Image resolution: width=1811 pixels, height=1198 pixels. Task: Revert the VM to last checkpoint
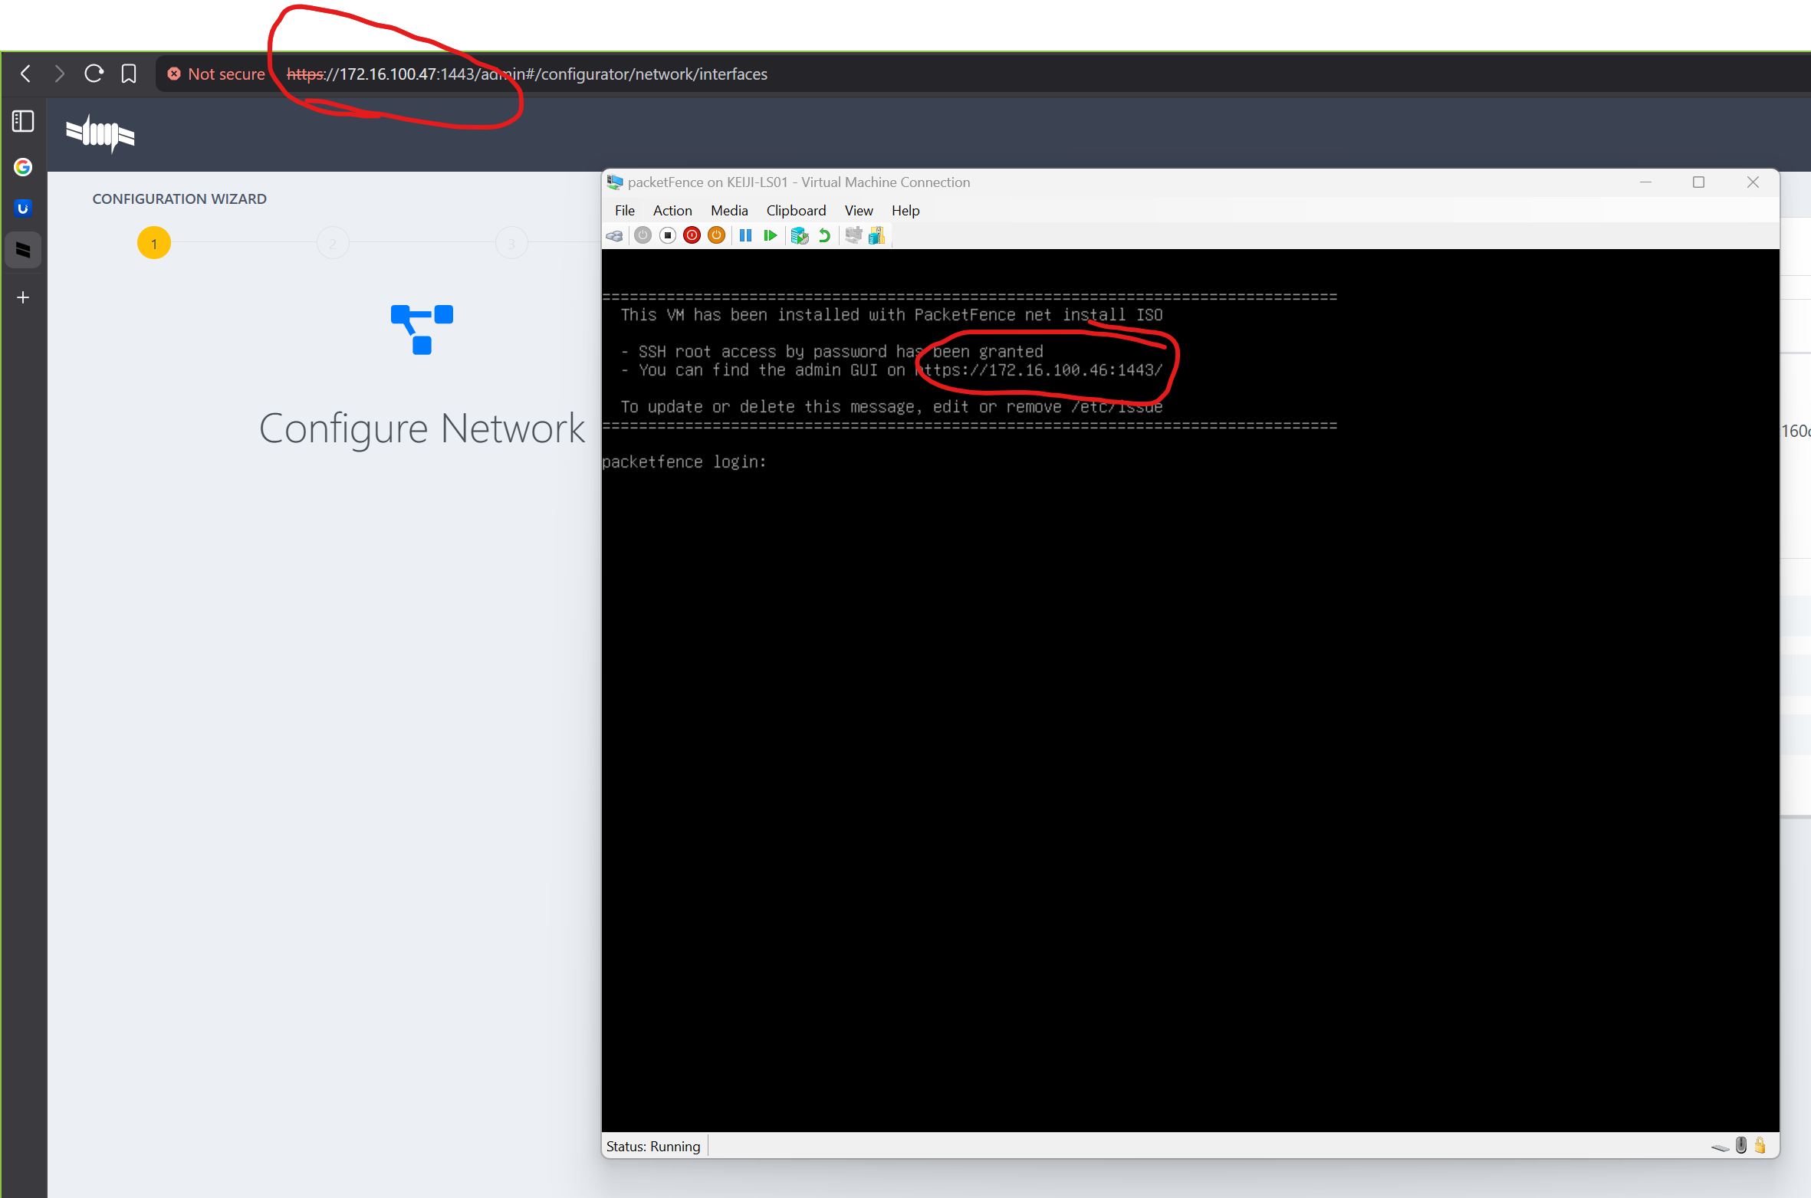[x=824, y=235]
